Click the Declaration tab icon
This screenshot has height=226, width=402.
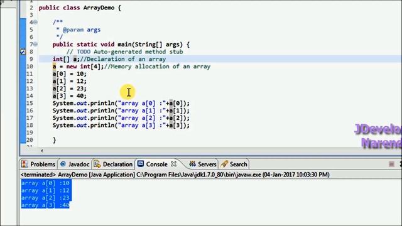click(97, 164)
